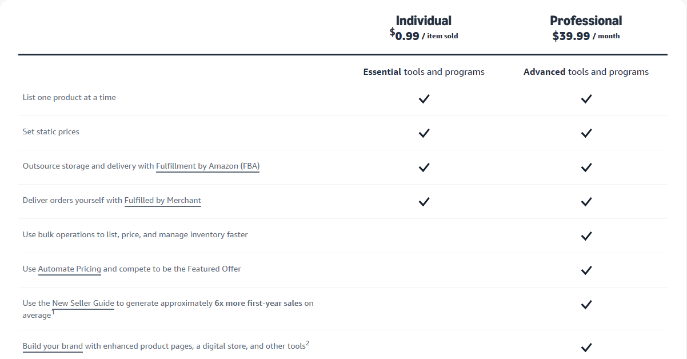Click Professional checkmark for Set static prices
This screenshot has width=687, height=359.
[x=586, y=133]
